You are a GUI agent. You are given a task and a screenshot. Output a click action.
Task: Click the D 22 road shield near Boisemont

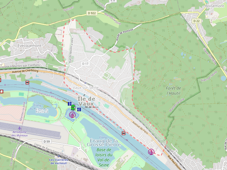click(196, 21)
